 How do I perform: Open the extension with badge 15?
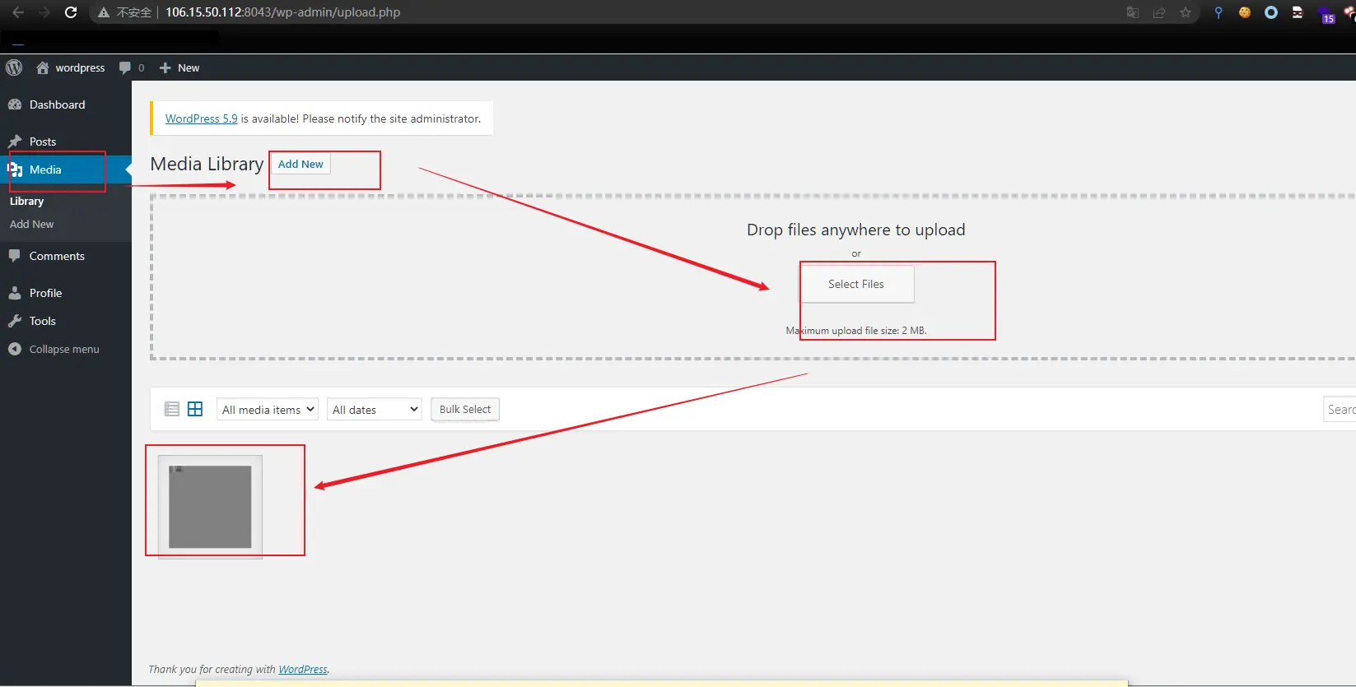point(1326,14)
